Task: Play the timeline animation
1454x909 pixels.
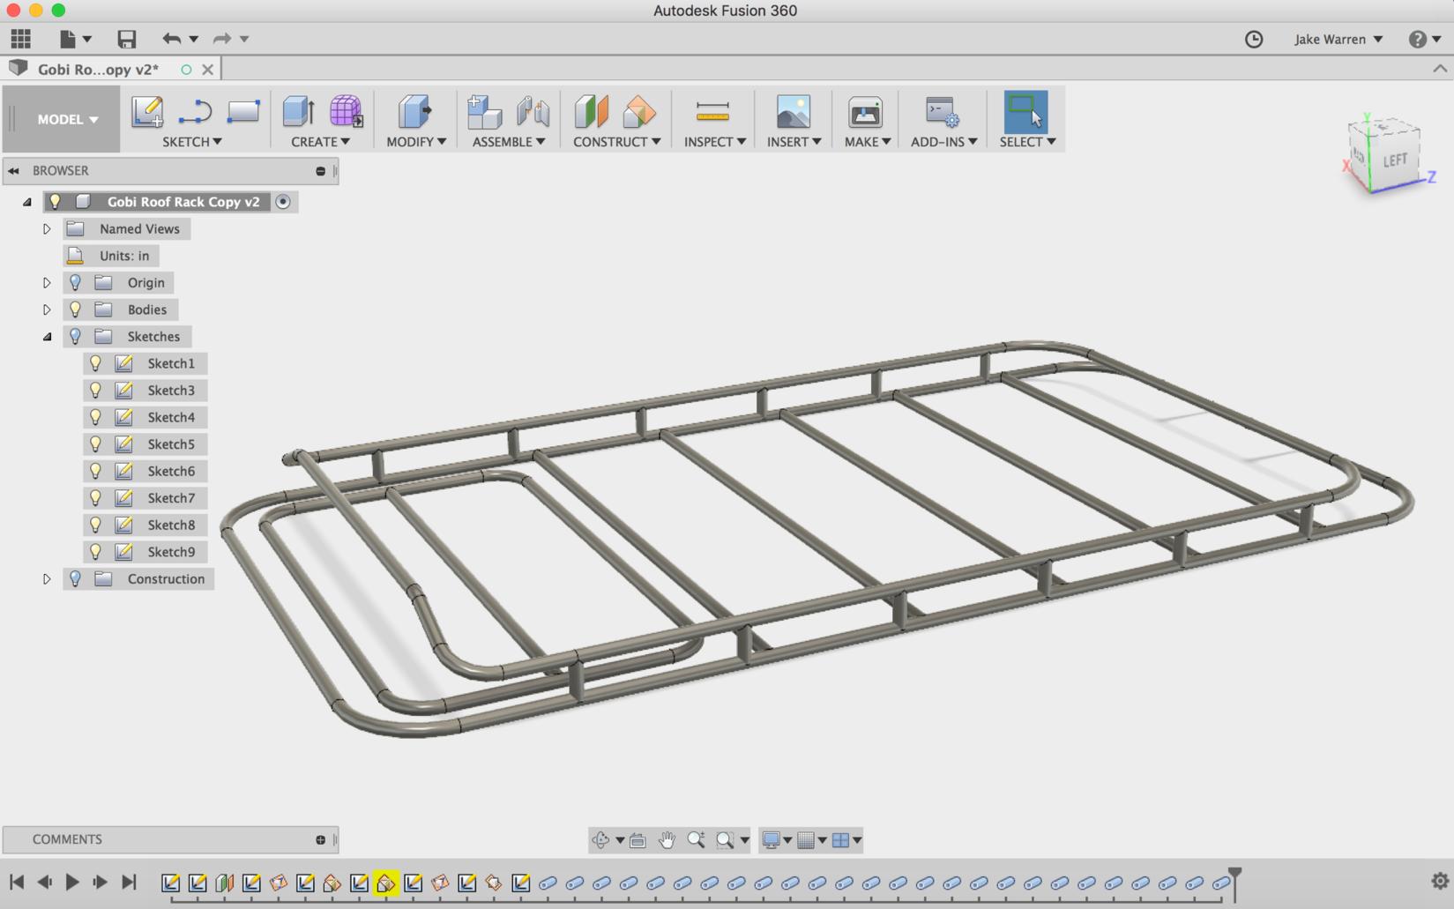Action: [72, 882]
